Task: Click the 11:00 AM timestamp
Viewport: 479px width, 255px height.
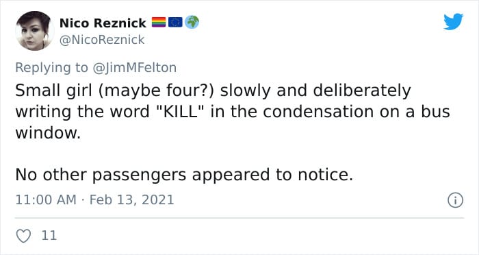Action: click(x=46, y=200)
